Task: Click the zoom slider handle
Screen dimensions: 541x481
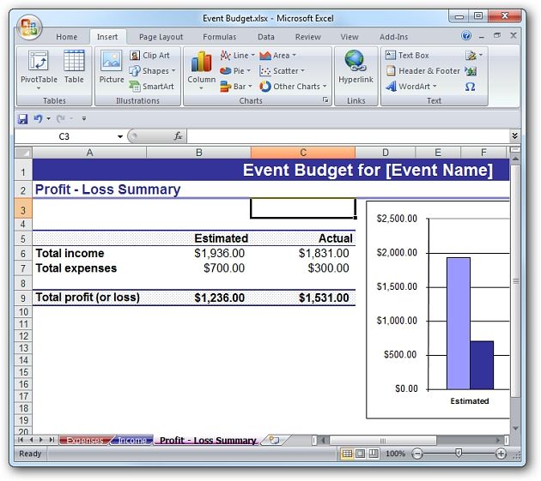Action: click(x=459, y=454)
